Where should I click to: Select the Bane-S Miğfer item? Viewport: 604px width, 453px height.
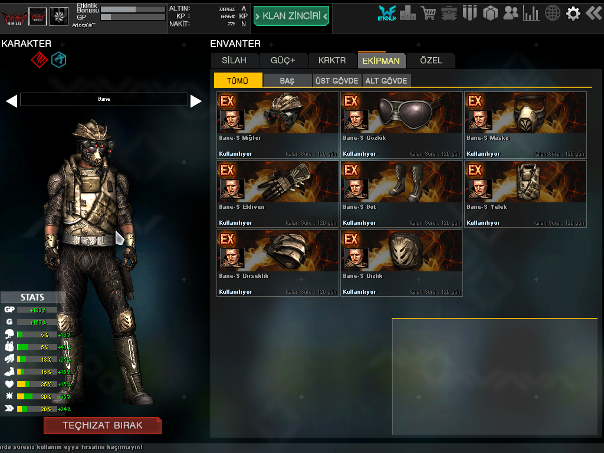278,125
